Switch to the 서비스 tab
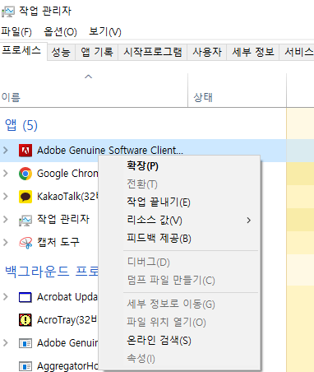This screenshot has height=372, width=314. pyautogui.click(x=297, y=52)
